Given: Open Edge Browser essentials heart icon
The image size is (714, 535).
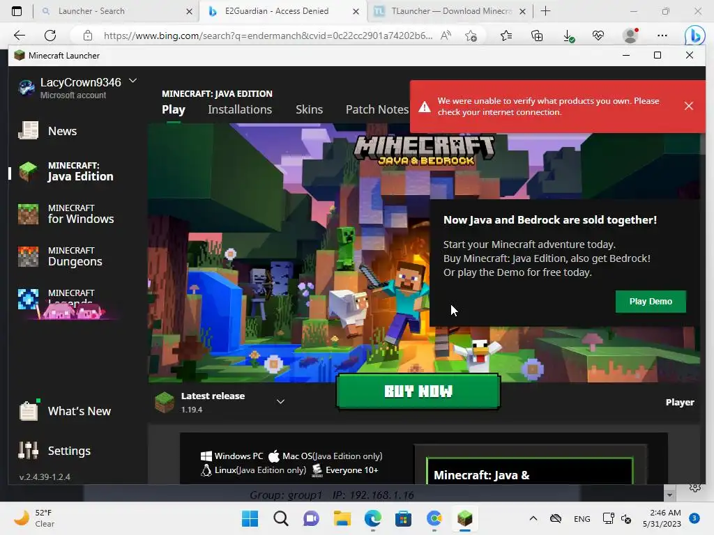Looking at the screenshot, I should click(598, 36).
